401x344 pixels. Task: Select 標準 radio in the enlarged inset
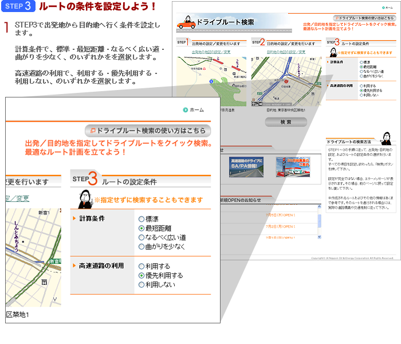click(141, 219)
